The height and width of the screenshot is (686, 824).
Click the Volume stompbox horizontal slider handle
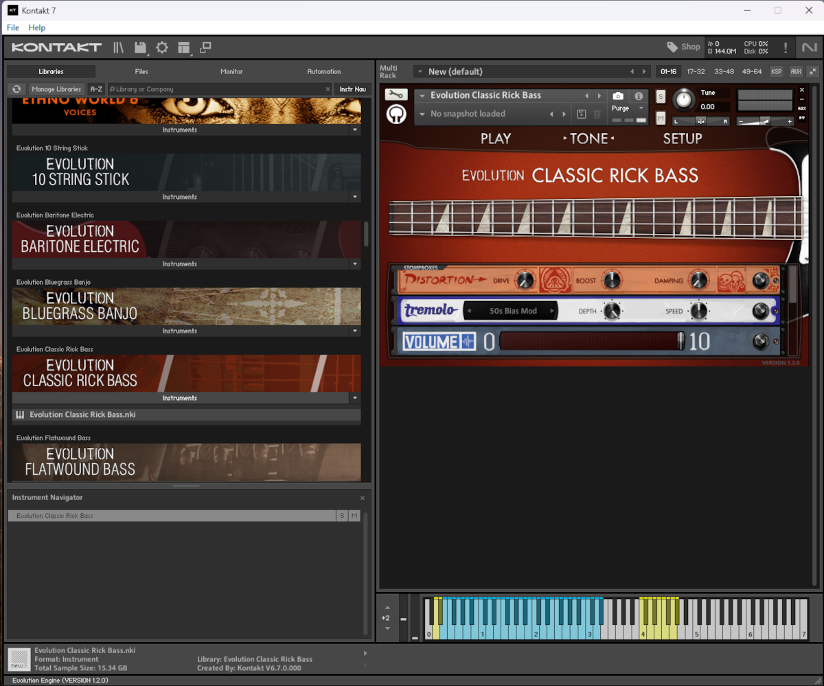pyautogui.click(x=680, y=341)
